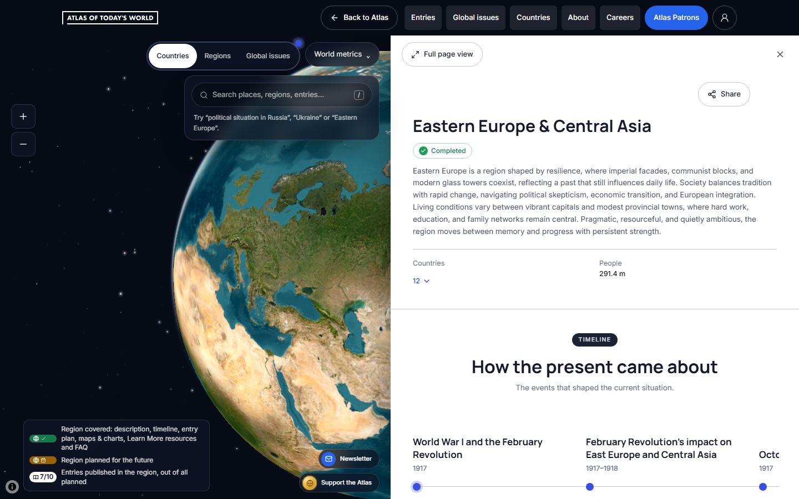Share the Eastern Europe region page

[724, 94]
